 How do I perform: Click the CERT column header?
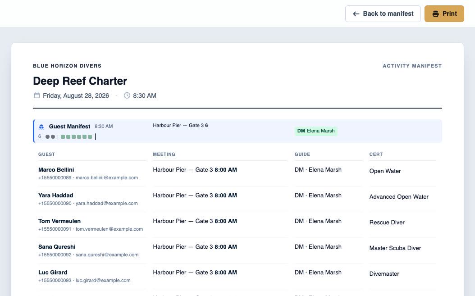[376, 154]
